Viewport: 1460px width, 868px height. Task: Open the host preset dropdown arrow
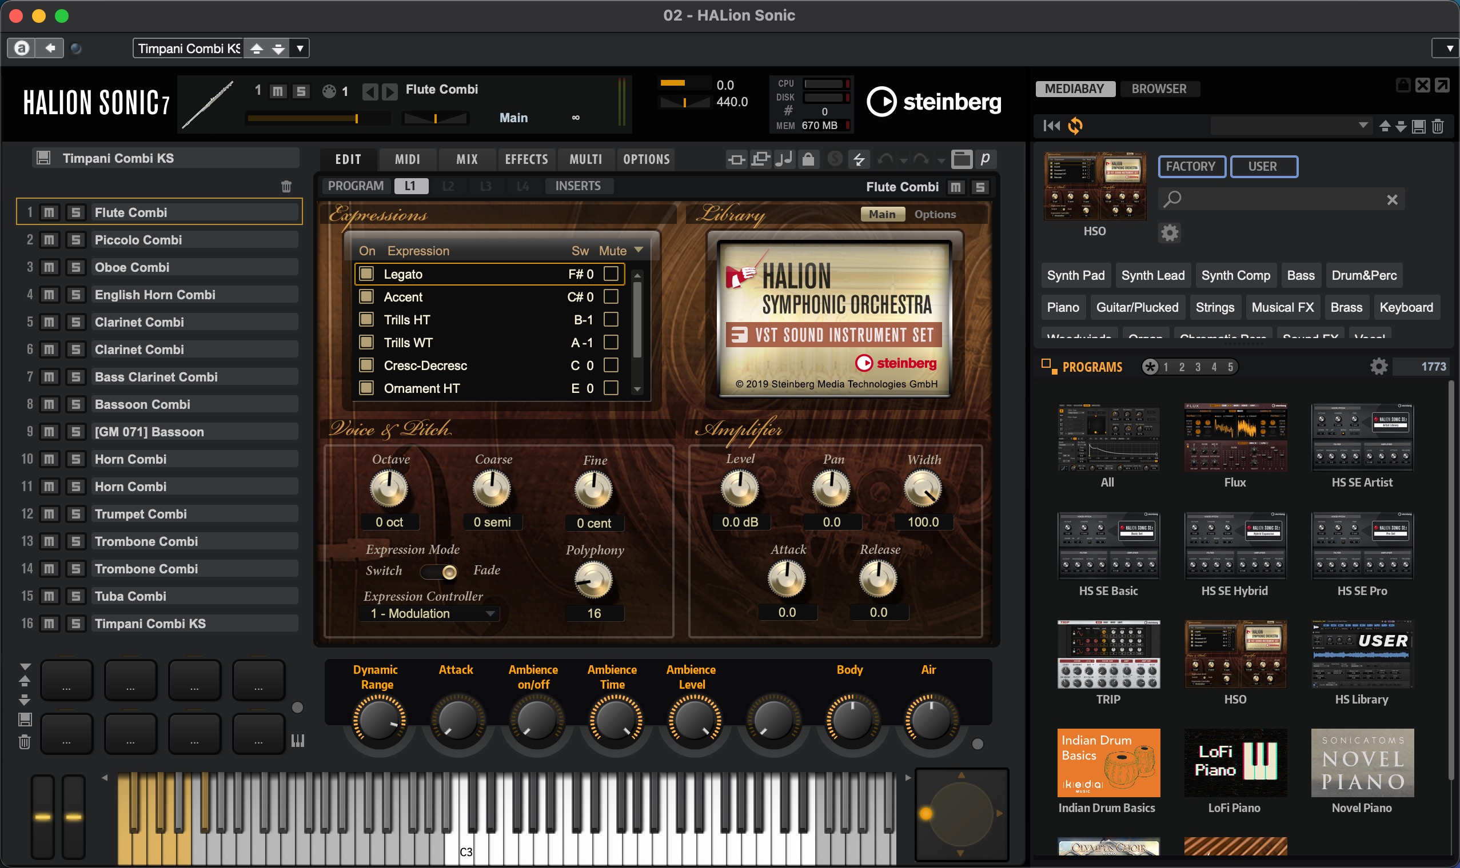click(300, 48)
